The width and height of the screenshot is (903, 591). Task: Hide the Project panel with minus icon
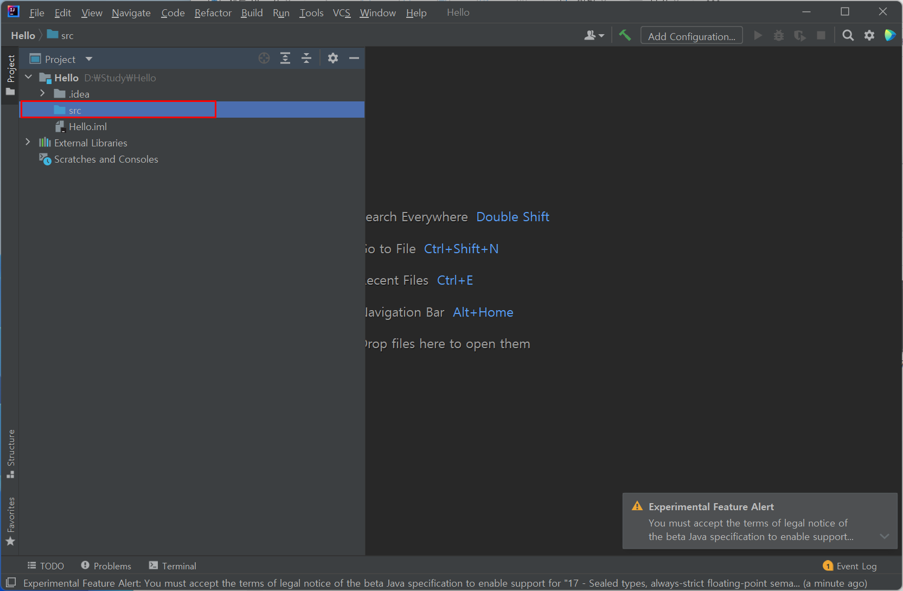(x=354, y=59)
